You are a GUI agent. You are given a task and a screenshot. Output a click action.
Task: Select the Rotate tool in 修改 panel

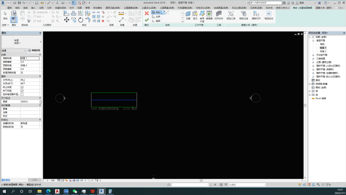click(80, 20)
